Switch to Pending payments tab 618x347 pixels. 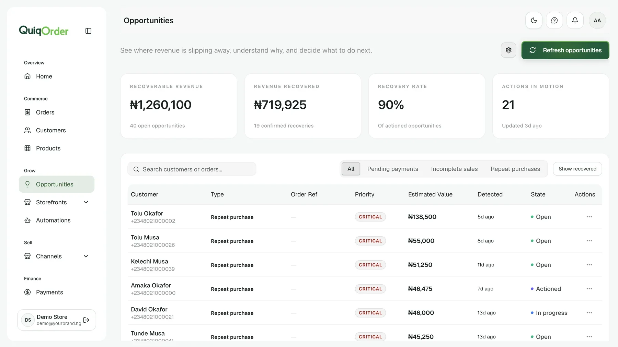coord(393,169)
